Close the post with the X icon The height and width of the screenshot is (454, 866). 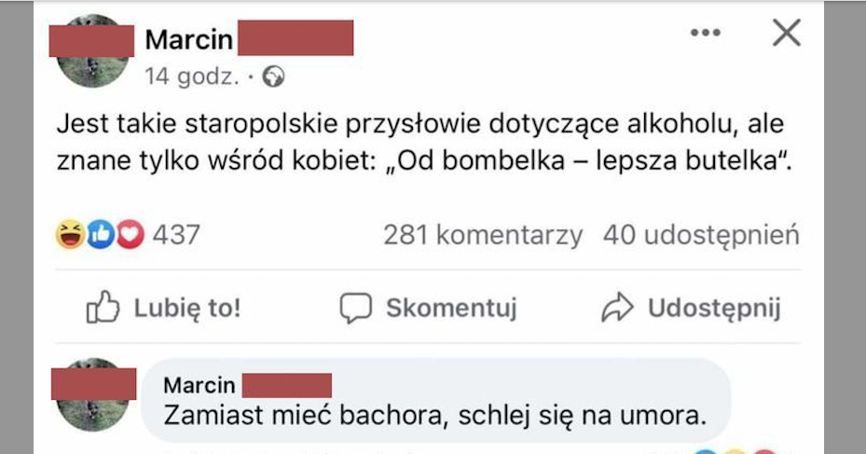tap(787, 34)
